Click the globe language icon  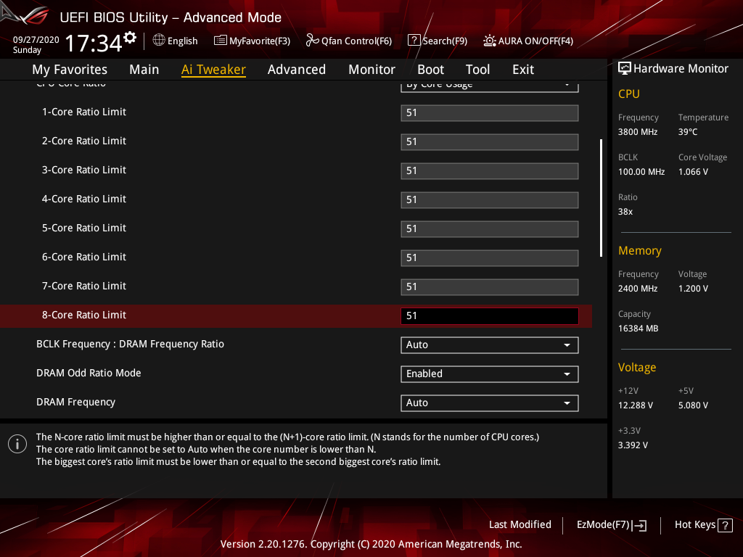159,41
